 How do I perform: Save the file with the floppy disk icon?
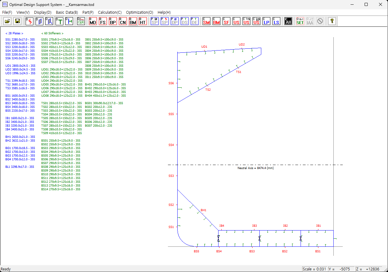tap(17, 21)
